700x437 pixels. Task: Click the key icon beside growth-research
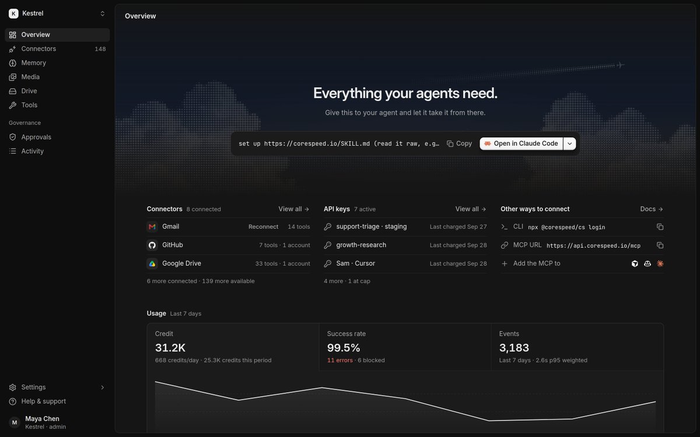pos(328,245)
